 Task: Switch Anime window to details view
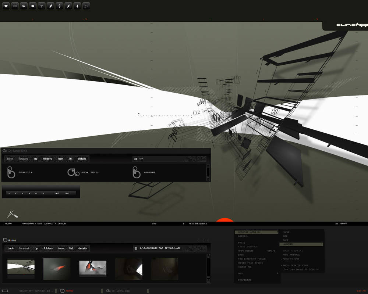(82, 248)
